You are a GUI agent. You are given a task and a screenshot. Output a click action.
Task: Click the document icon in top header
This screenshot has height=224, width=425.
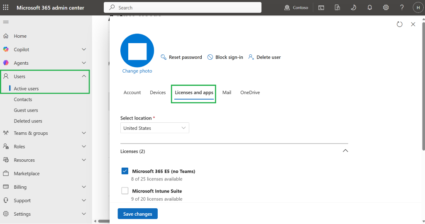tap(337, 7)
